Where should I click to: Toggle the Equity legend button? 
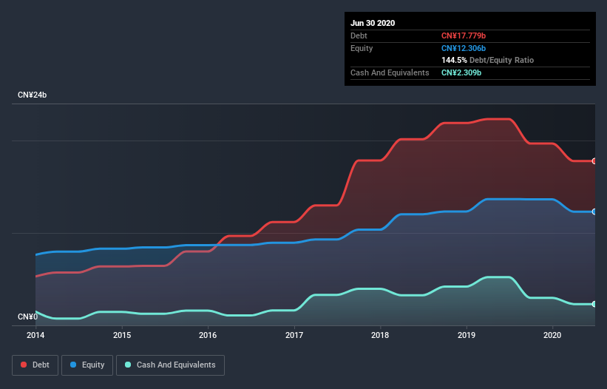point(87,365)
